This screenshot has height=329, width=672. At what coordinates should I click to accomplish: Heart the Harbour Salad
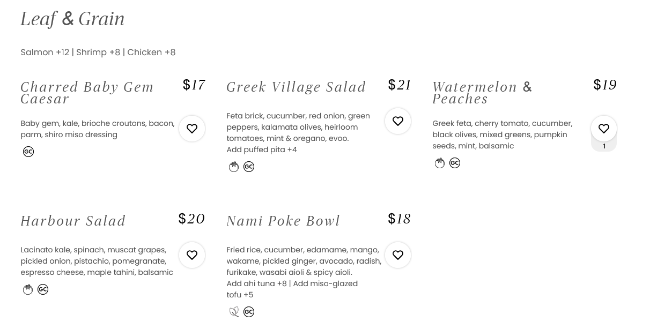pos(192,255)
